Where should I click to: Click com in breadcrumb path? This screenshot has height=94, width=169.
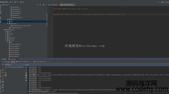click(16, 2)
